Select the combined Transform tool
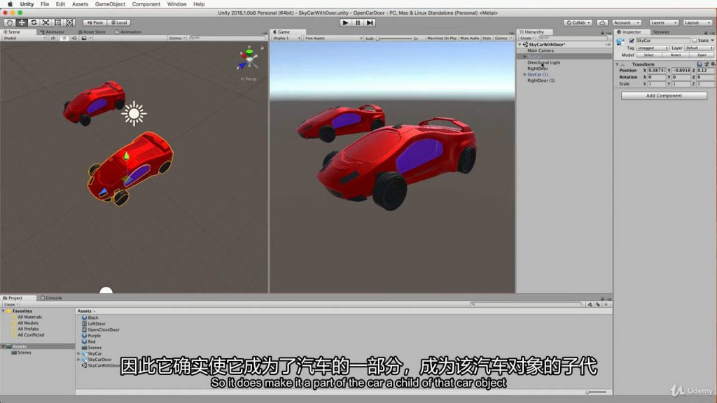 point(69,22)
